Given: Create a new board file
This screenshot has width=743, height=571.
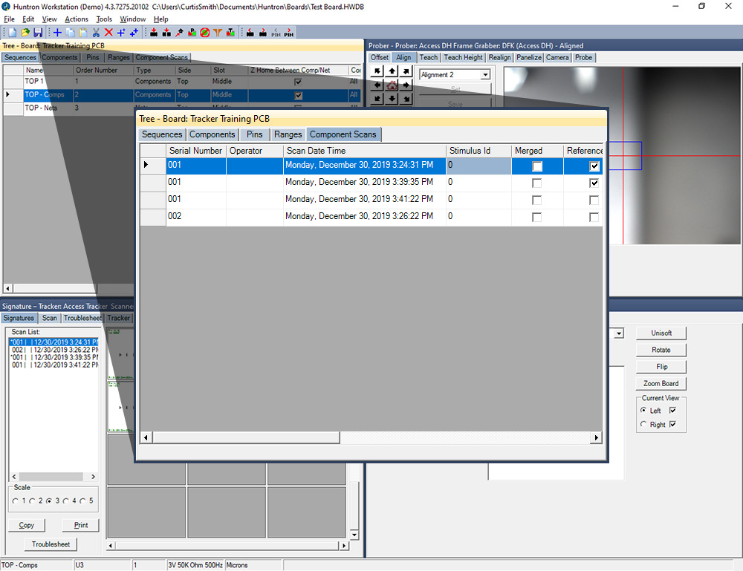Looking at the screenshot, I should point(13,32).
